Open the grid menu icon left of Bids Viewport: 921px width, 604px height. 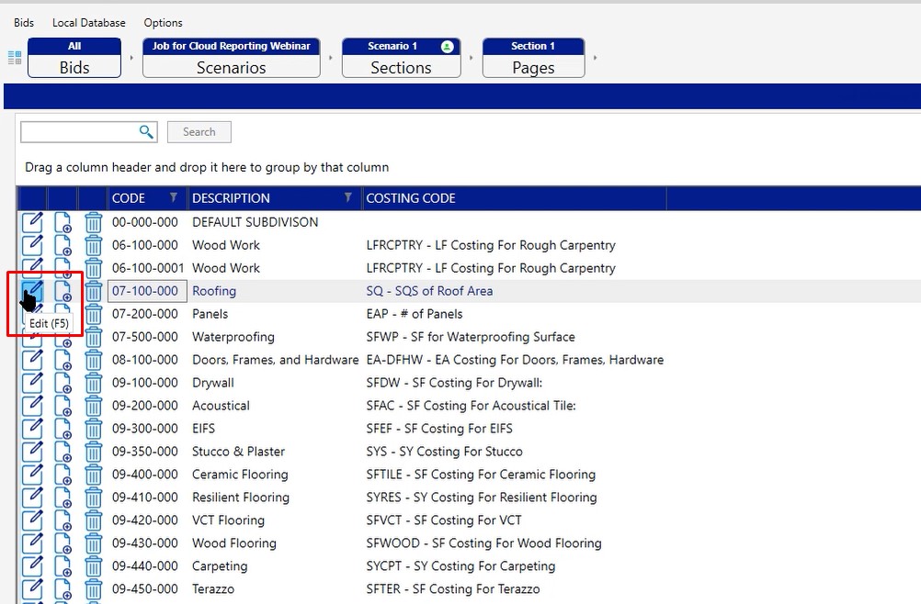(x=15, y=58)
